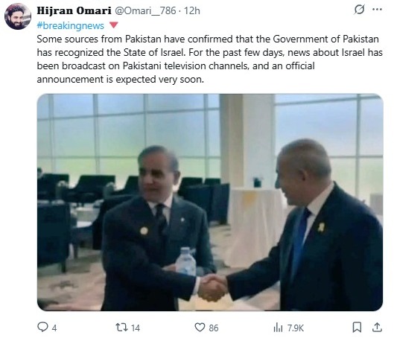
Task: Share the post via upload icon
Action: pyautogui.click(x=377, y=327)
